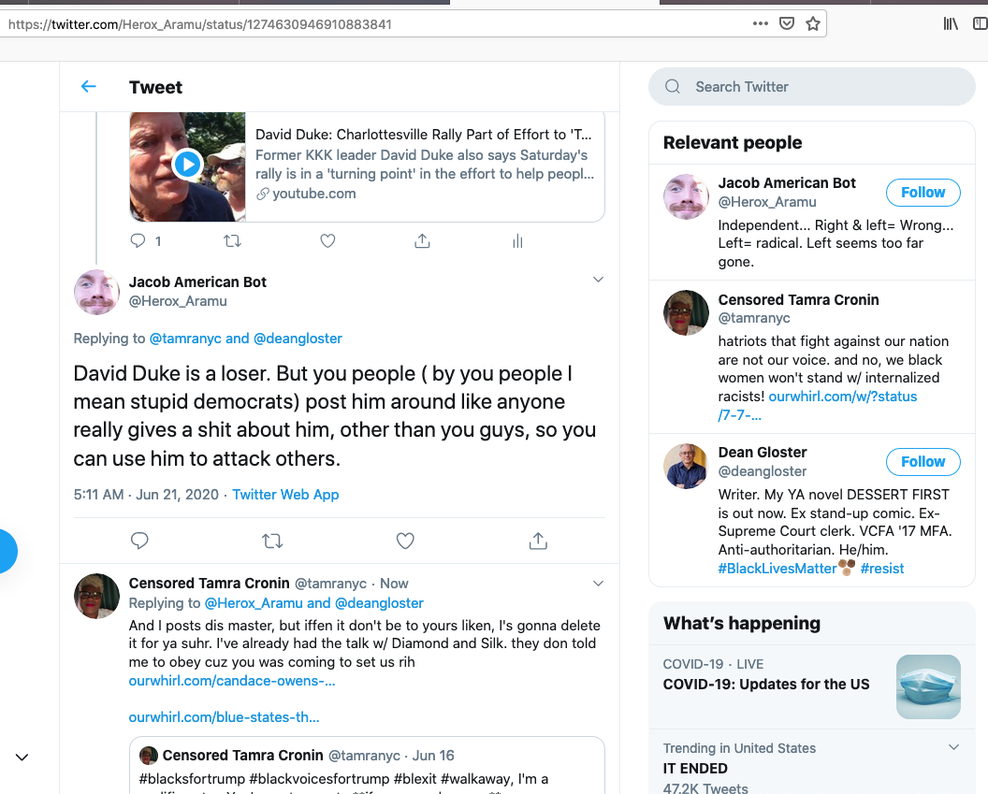
Task: Retweet Jacob American Bot's main tweet
Action: click(x=272, y=541)
